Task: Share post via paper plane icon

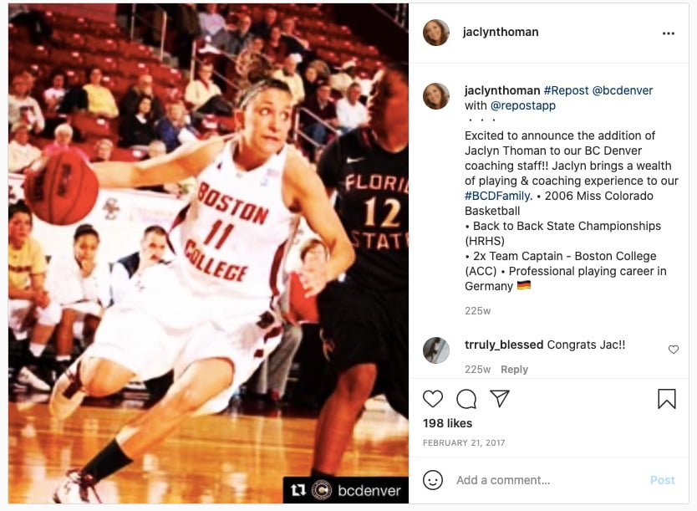Action: tap(500, 398)
